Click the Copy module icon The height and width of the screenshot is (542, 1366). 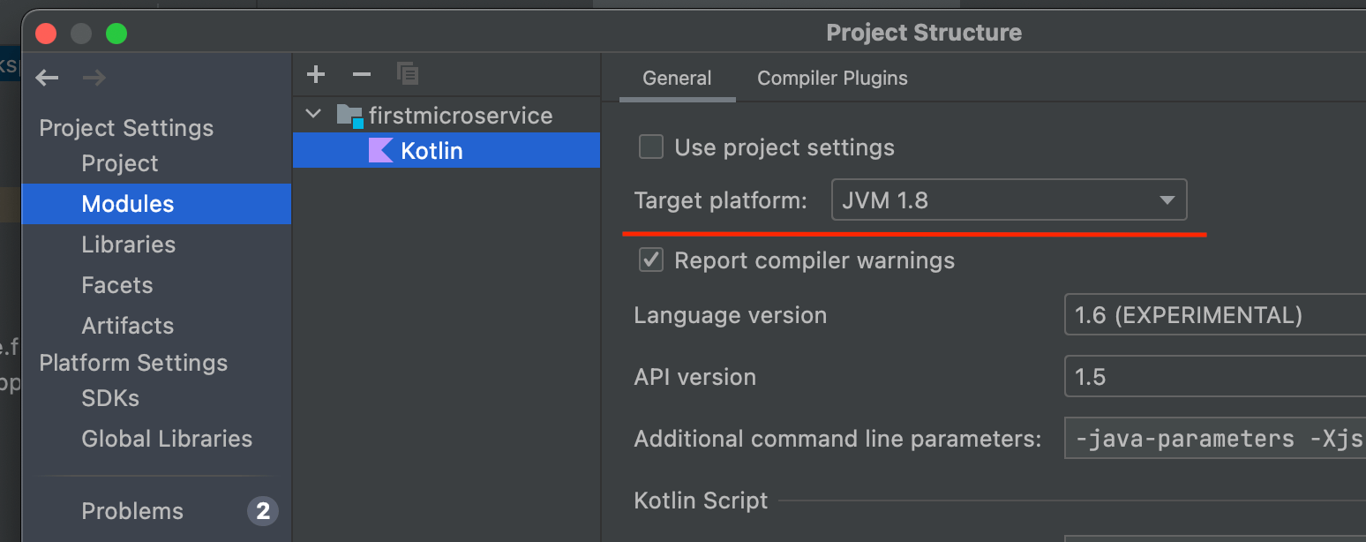[x=408, y=74]
